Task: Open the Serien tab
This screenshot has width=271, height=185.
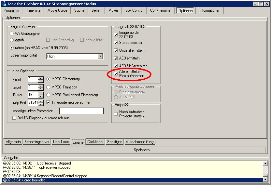Action: (96, 10)
